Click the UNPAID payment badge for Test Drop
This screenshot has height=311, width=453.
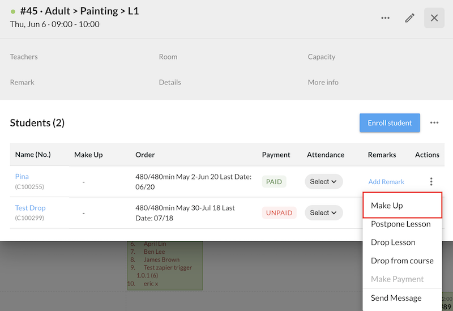pos(279,213)
